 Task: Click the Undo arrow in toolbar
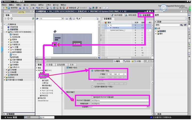coord(37,8)
